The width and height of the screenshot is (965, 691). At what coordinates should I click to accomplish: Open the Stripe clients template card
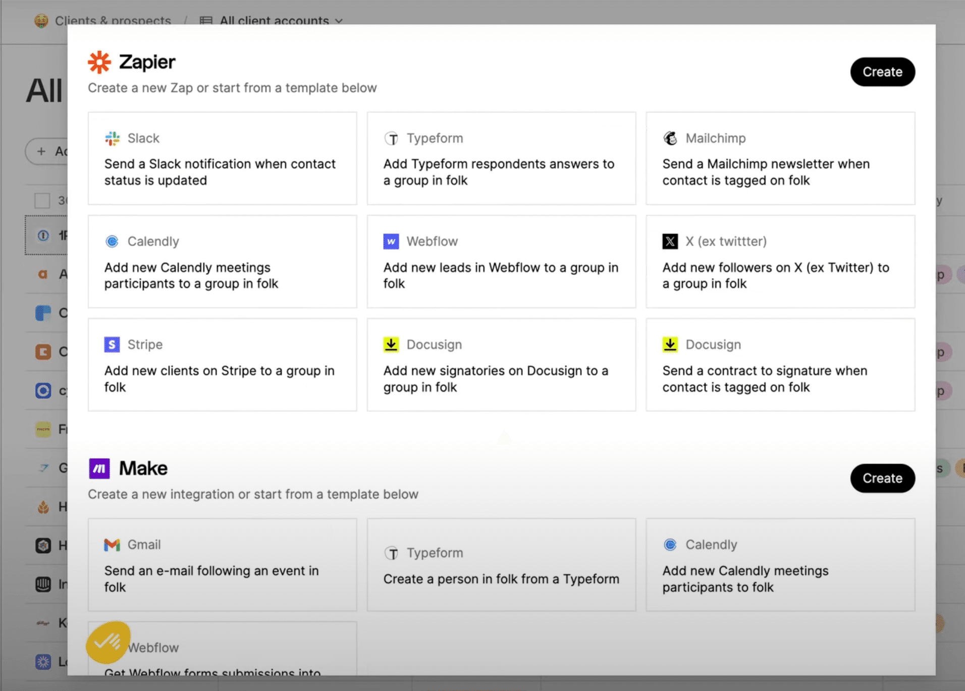[x=222, y=365]
